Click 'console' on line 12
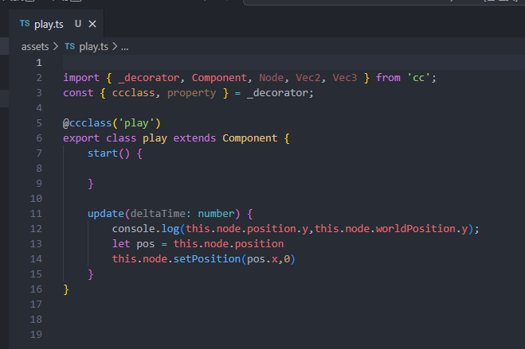Viewport: 525px width, 349px height. point(134,229)
